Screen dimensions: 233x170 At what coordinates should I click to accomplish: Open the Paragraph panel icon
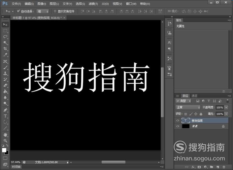(x=169, y=49)
